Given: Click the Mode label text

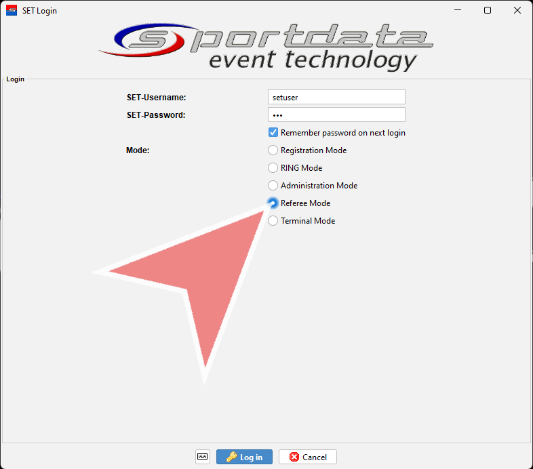Looking at the screenshot, I should point(138,150).
